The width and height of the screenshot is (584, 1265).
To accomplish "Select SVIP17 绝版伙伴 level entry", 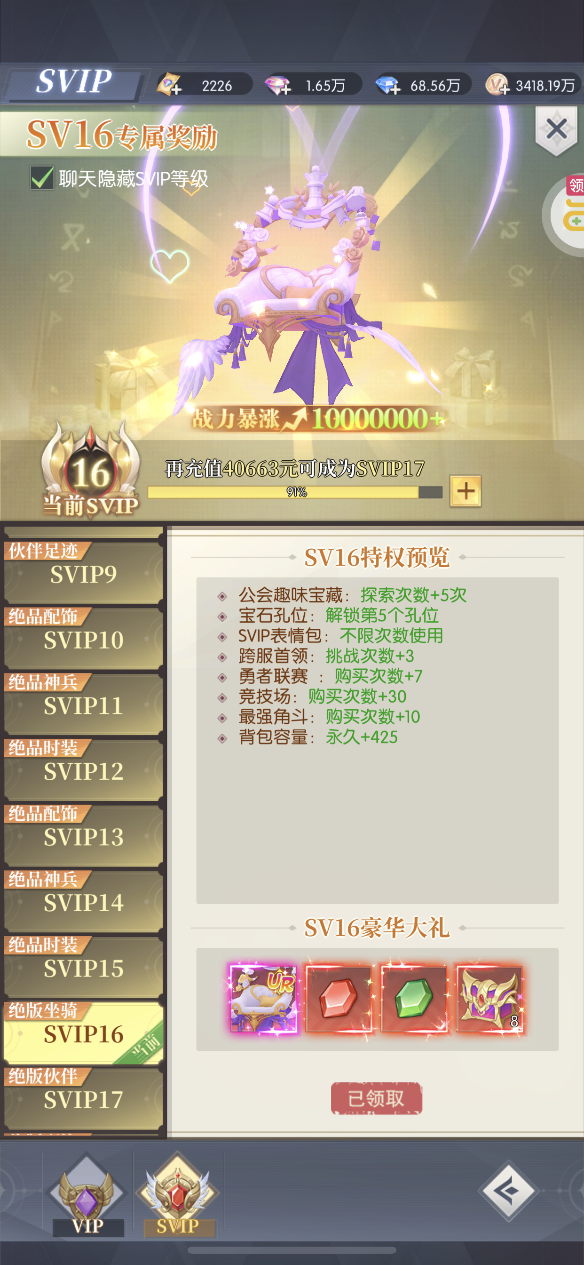I will 83,1098.
